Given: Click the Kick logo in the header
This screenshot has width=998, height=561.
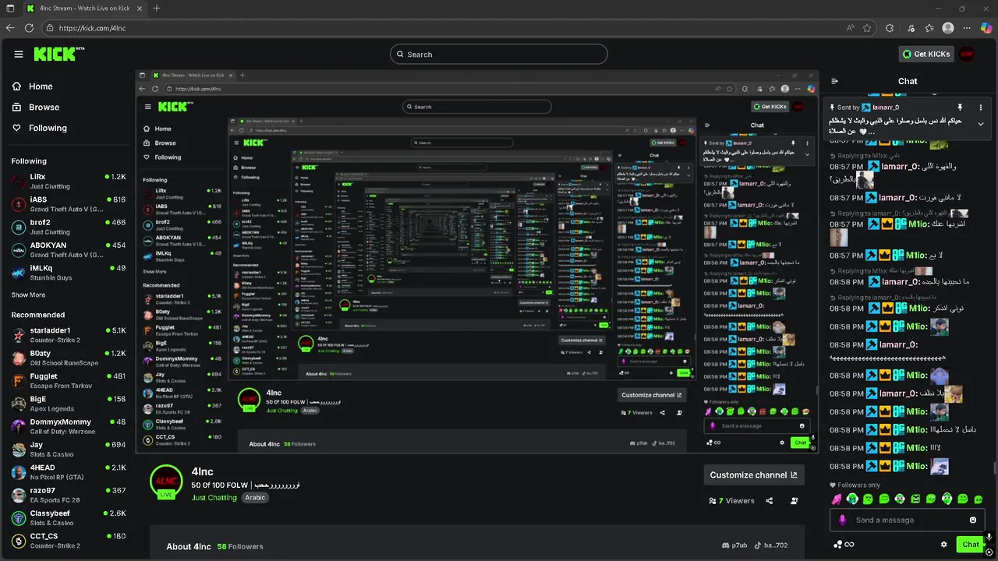Looking at the screenshot, I should [x=58, y=54].
